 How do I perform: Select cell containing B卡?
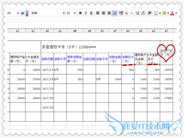[60, 79]
